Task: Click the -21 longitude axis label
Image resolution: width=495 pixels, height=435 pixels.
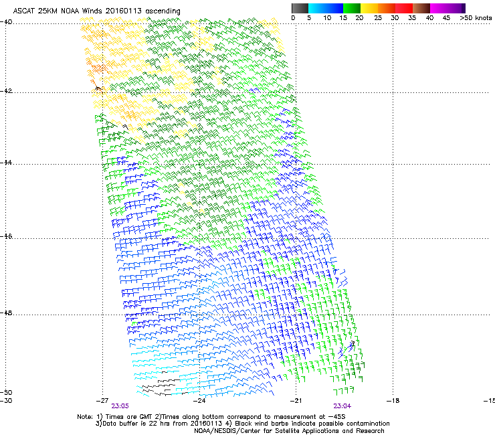Action: [296, 401]
